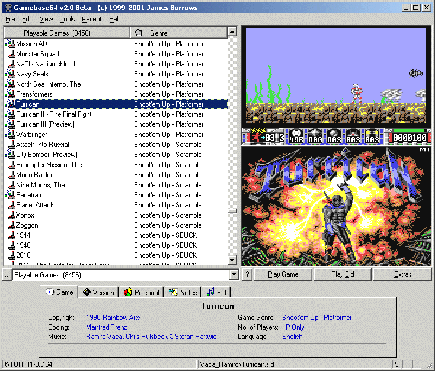Click the icon beside Warbringer
Image resolution: width=435 pixels, height=371 pixels.
pyautogui.click(x=10, y=134)
